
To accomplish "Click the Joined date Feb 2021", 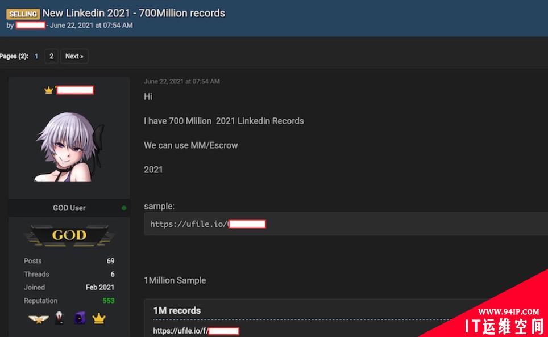I will tap(100, 288).
